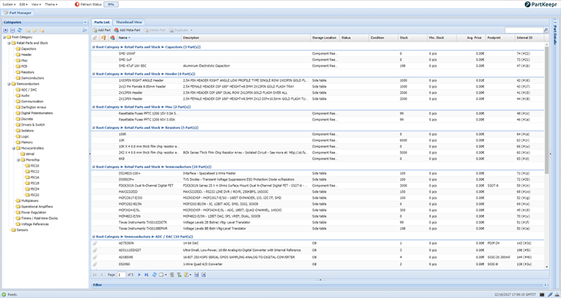
Task: Click the Add Category folder icon
Action: [28, 31]
